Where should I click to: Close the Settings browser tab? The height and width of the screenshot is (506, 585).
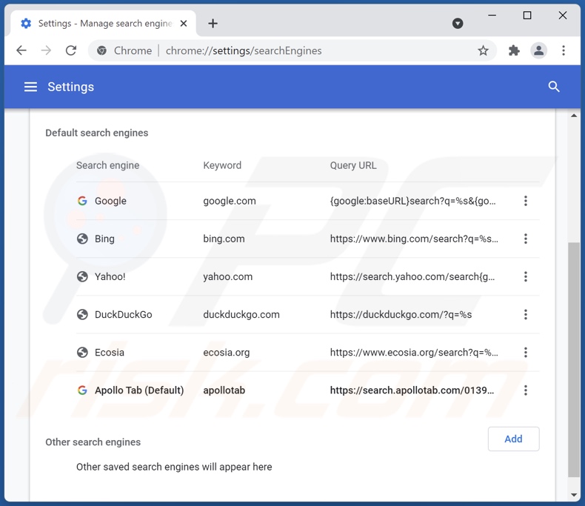coord(185,23)
